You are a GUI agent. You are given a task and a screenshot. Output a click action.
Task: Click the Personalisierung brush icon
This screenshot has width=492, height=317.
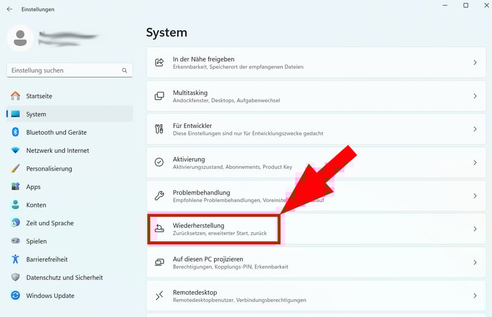pos(15,169)
